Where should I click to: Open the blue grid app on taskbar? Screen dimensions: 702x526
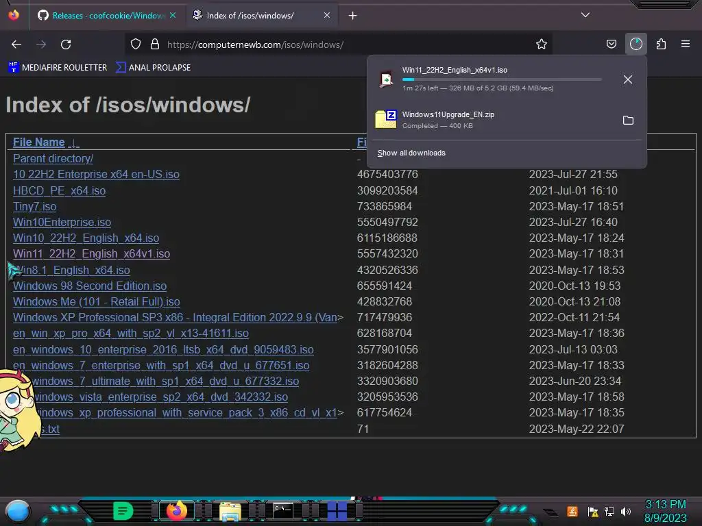337,511
